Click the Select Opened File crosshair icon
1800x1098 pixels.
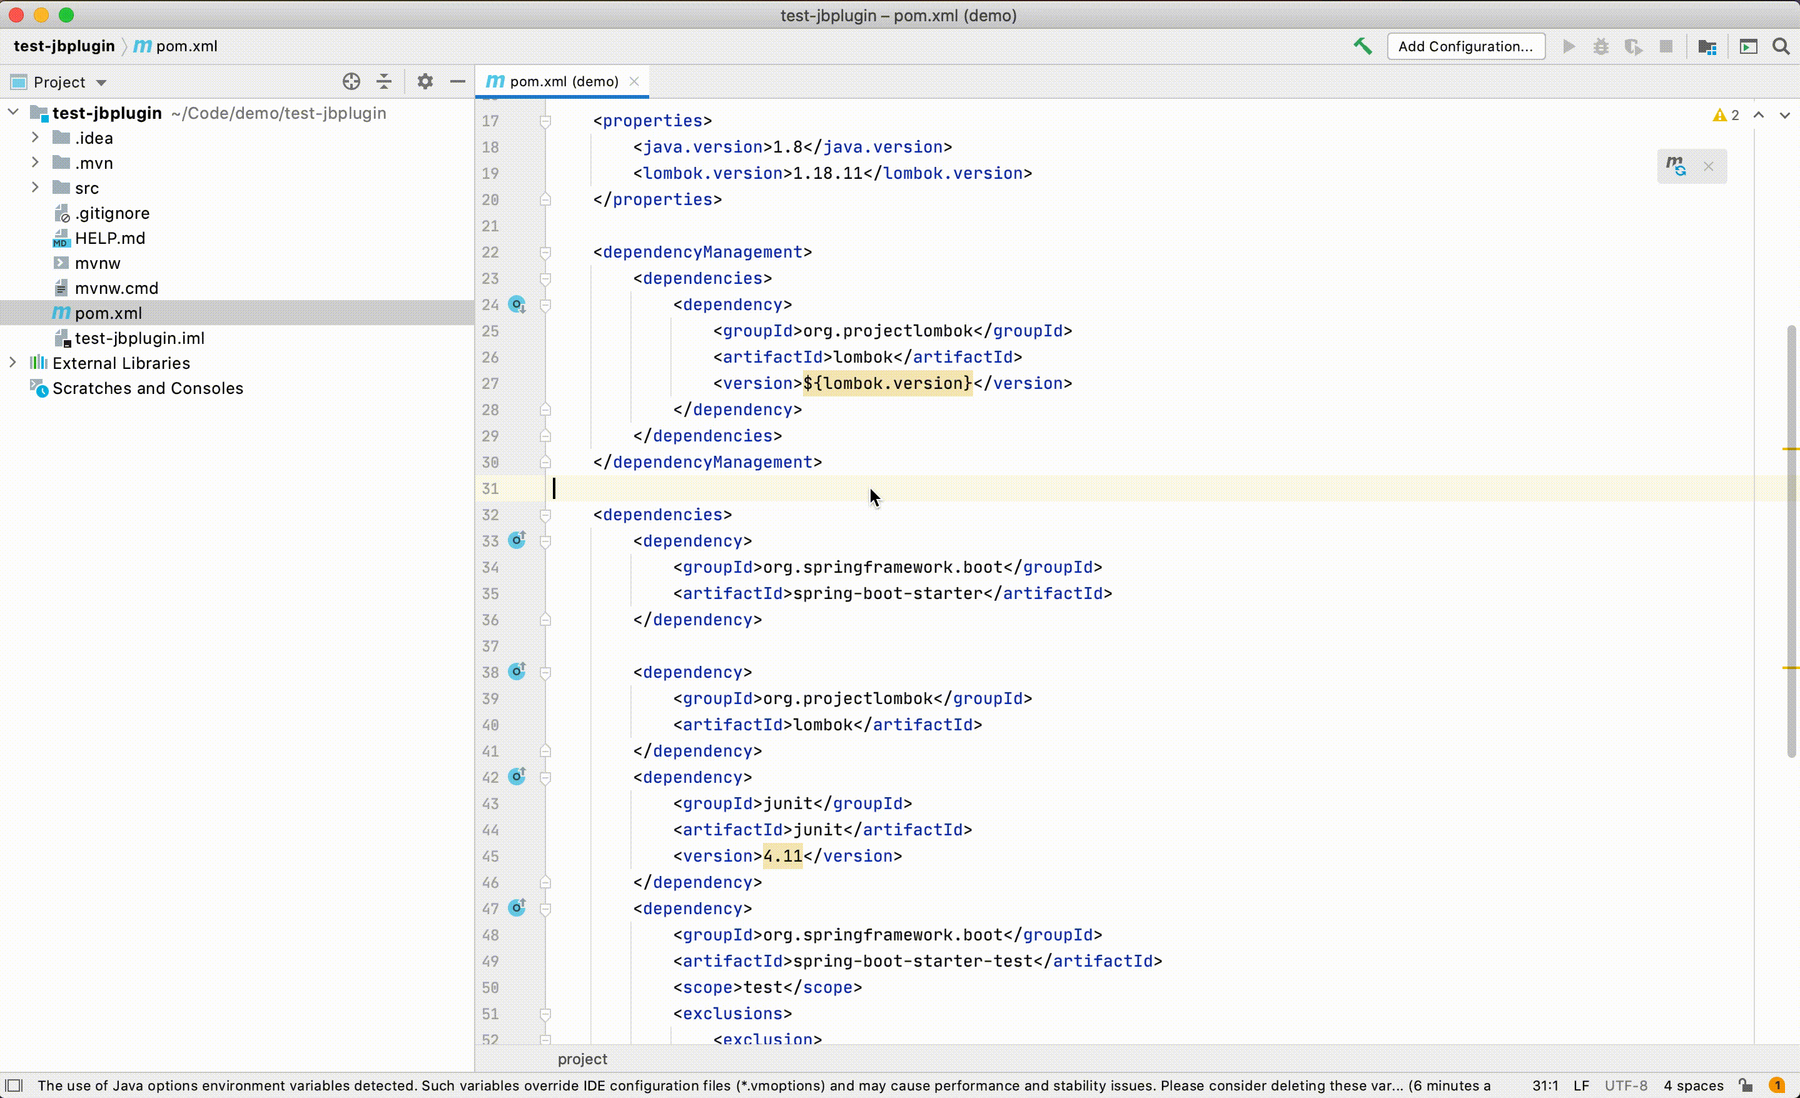351,82
